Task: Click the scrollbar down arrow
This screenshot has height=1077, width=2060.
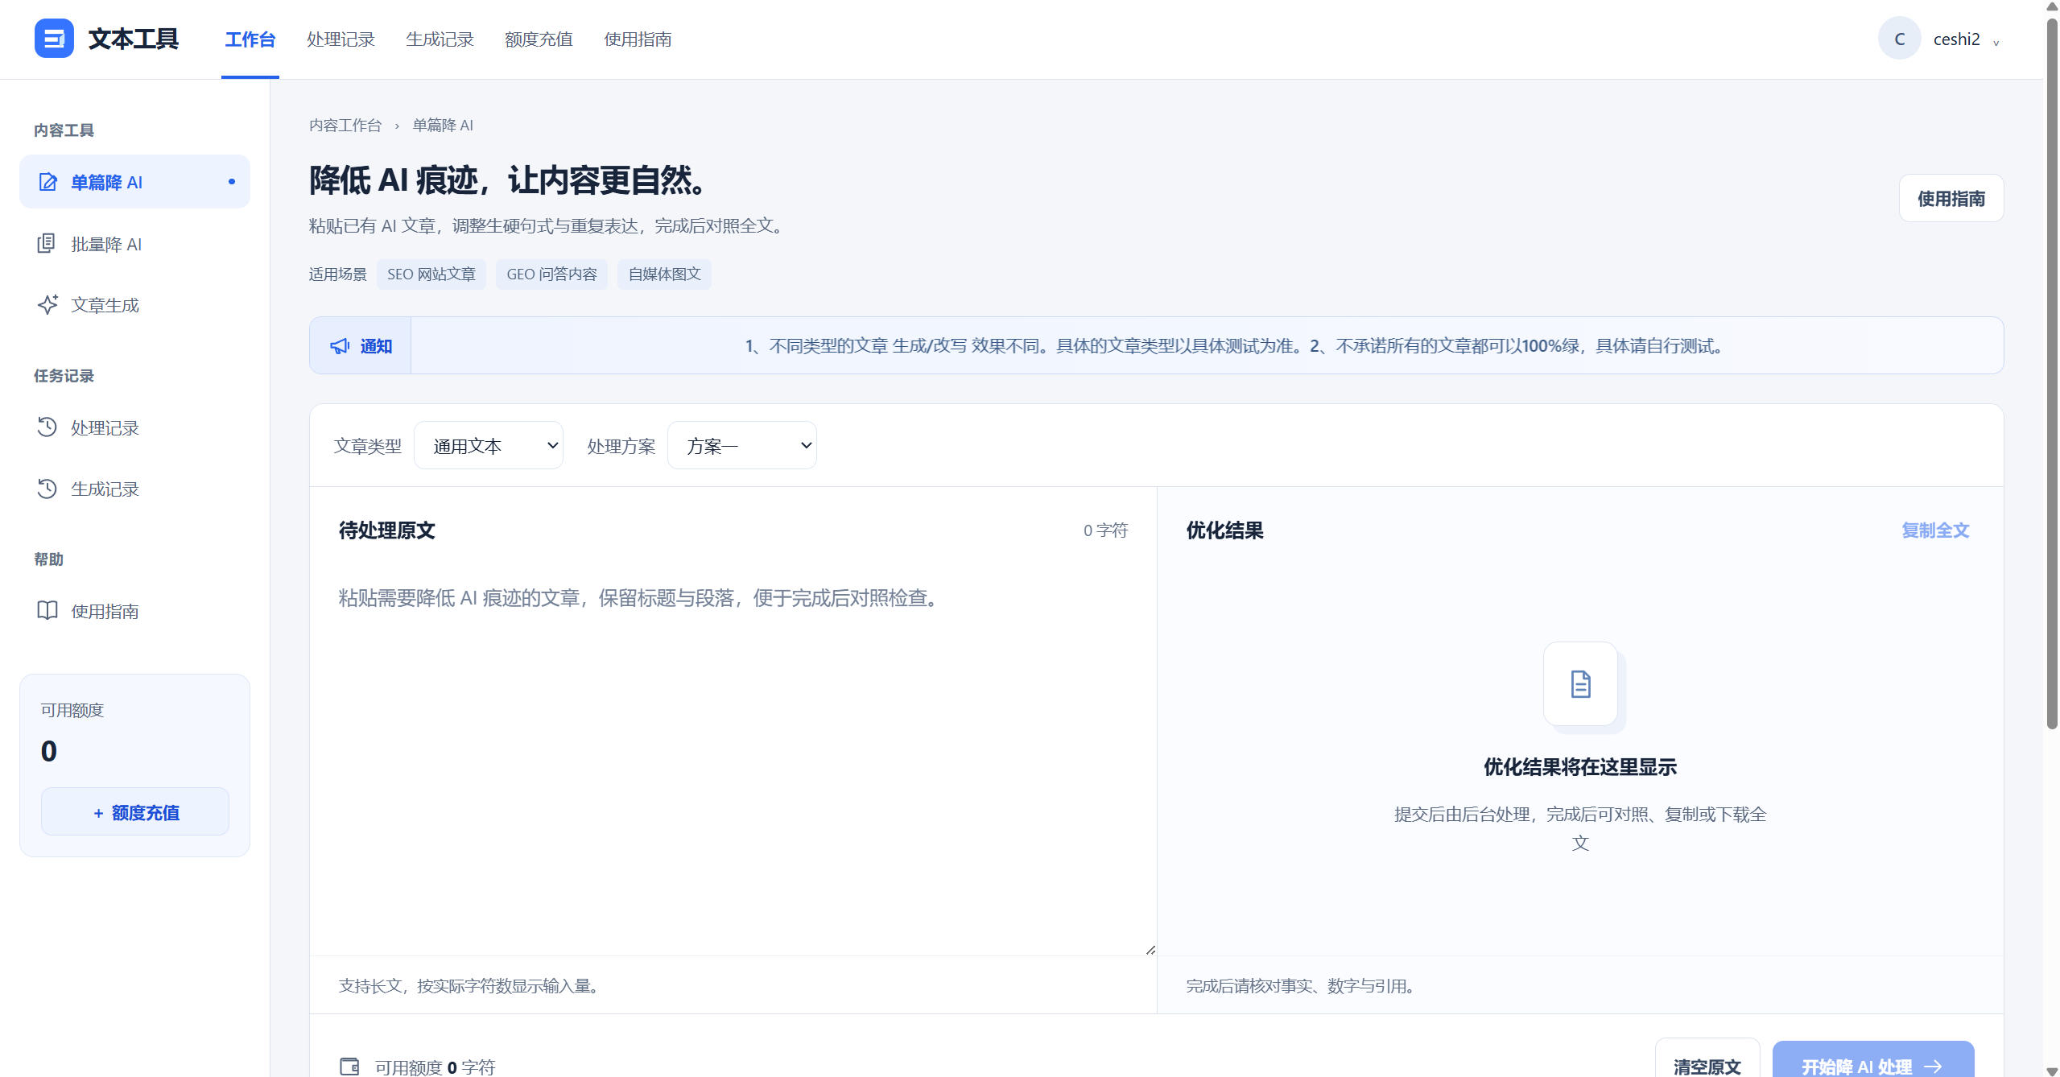Action: point(2052,1071)
